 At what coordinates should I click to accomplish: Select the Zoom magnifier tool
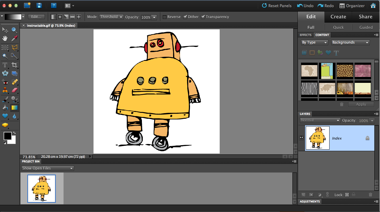(14, 30)
